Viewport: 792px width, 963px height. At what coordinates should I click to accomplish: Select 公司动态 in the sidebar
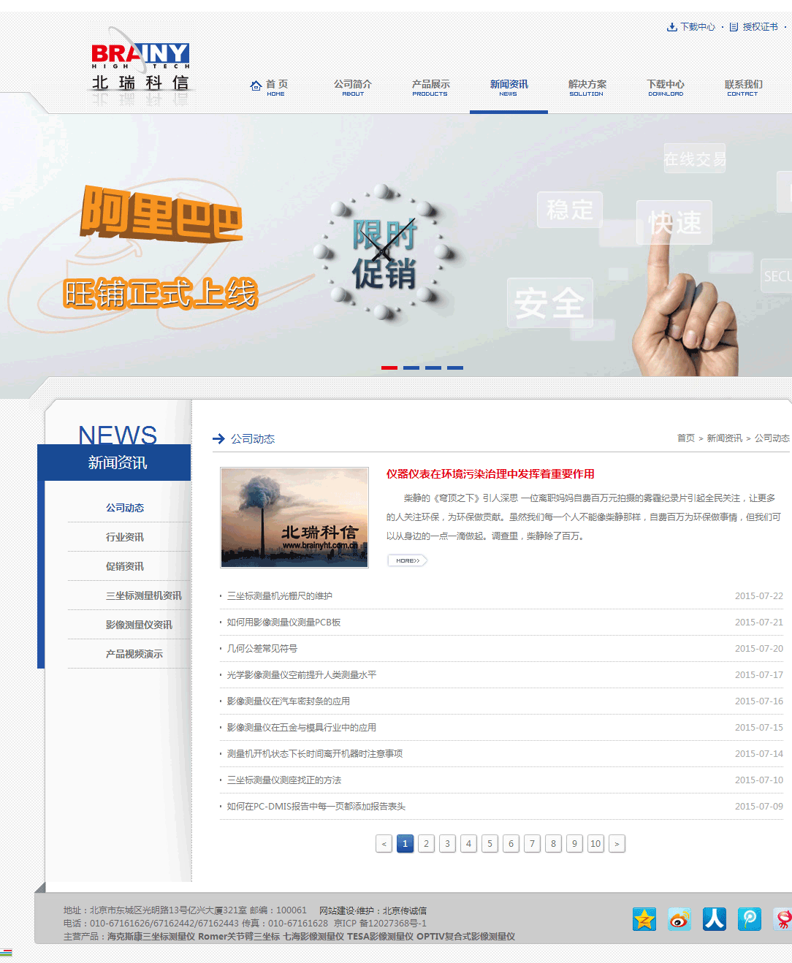click(x=125, y=508)
